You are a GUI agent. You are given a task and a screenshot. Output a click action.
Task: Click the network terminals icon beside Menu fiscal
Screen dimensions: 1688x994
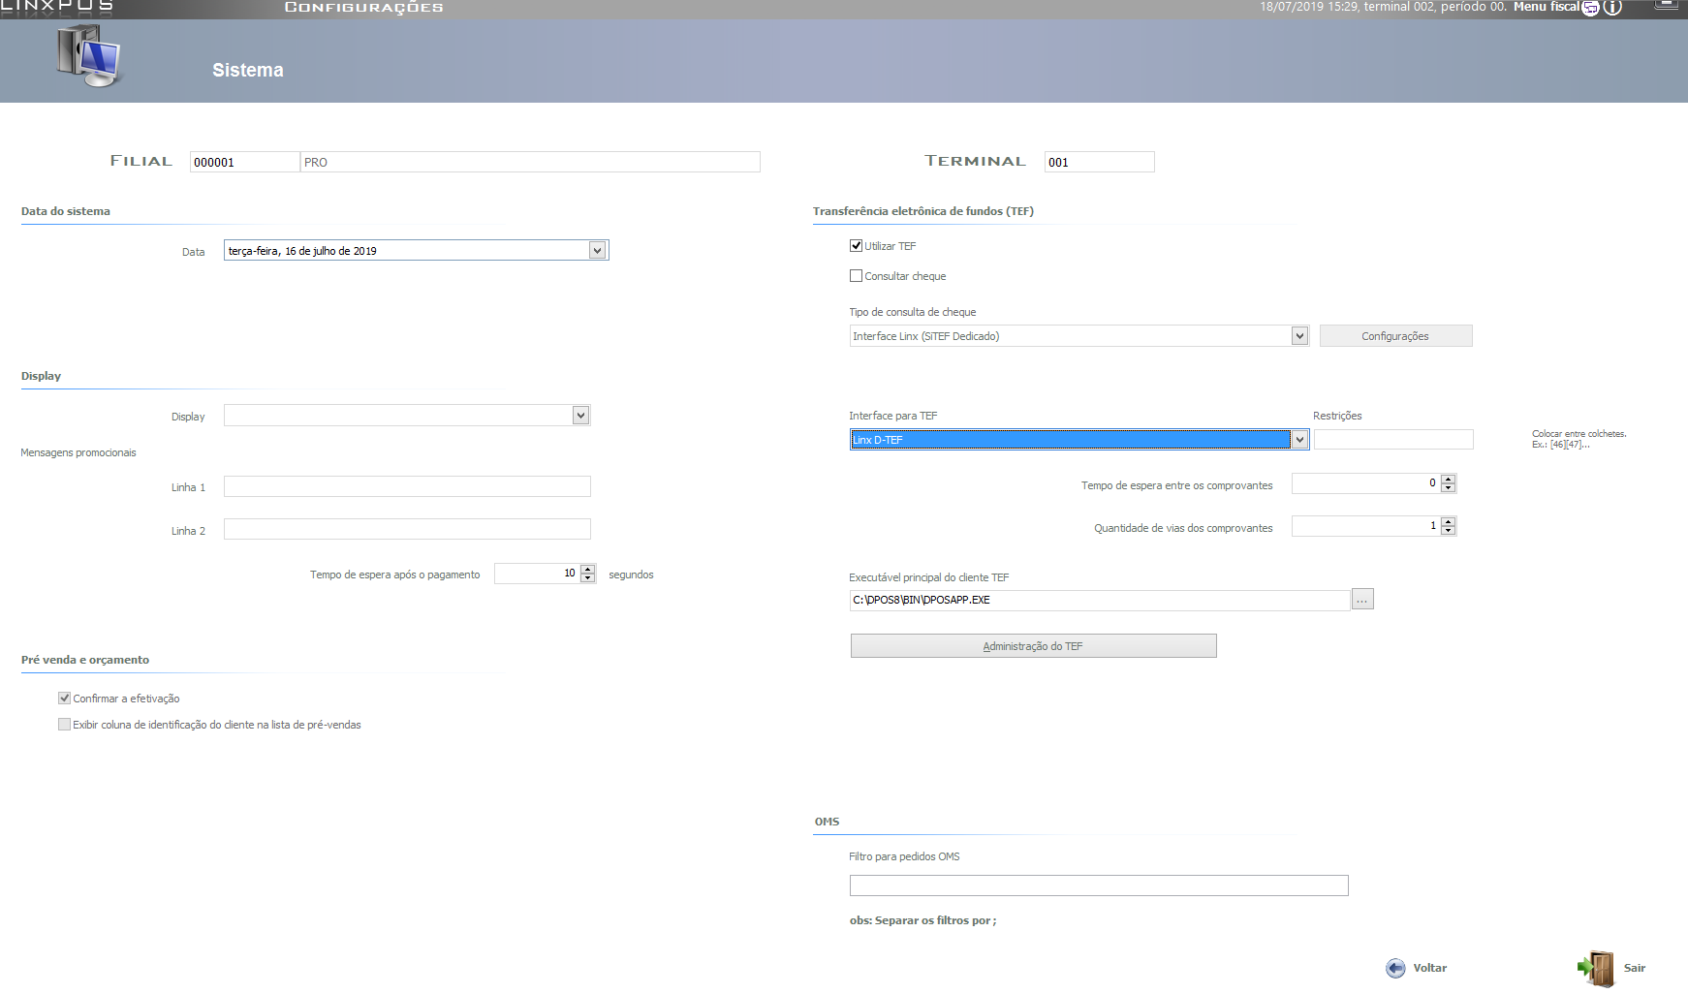(x=1590, y=8)
